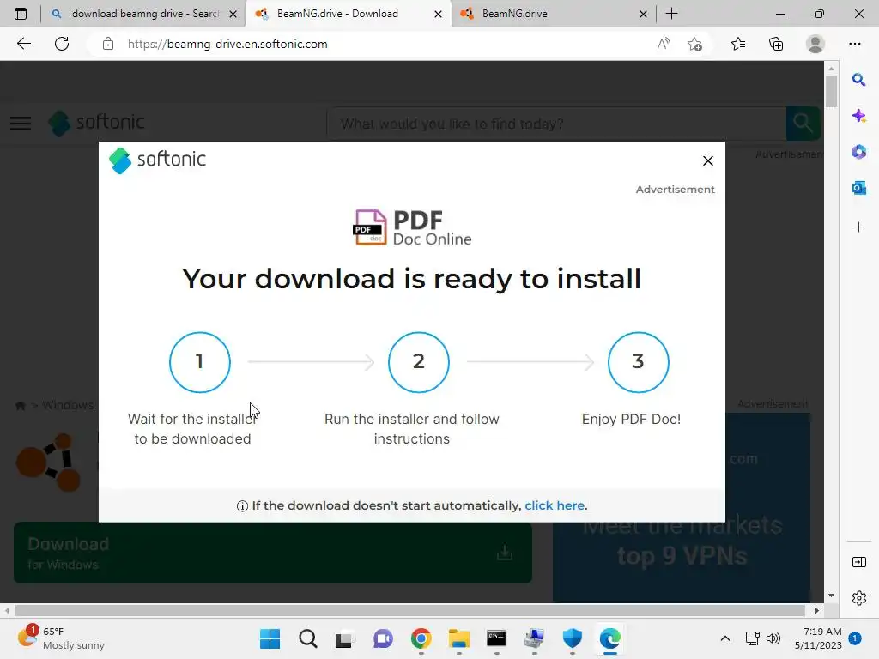Open the Read aloud icon
Screen dimensions: 879x659
[x=664, y=44]
